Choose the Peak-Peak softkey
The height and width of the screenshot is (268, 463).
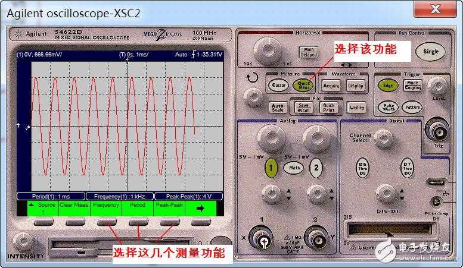point(169,208)
